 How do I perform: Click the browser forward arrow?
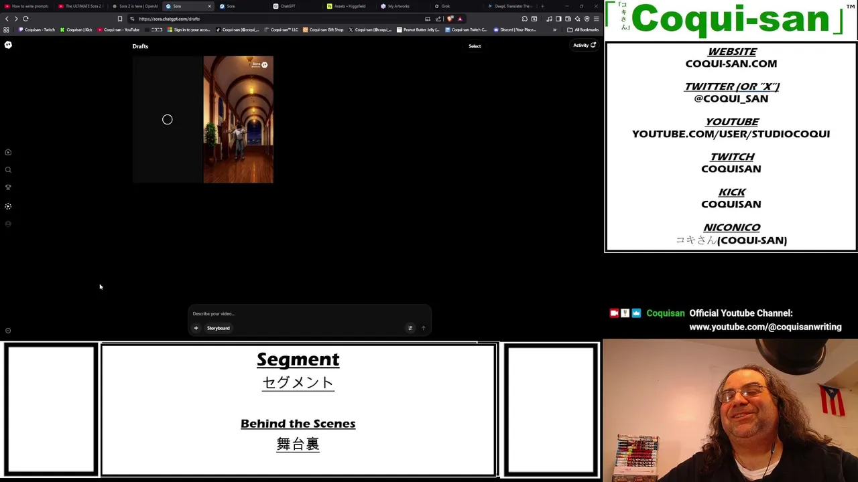[16, 19]
